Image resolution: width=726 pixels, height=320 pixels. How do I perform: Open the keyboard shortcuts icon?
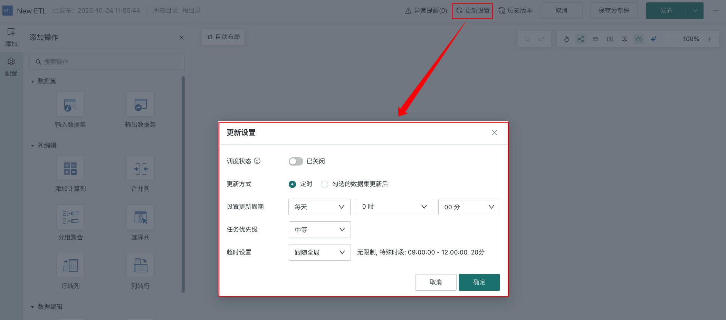click(x=595, y=39)
